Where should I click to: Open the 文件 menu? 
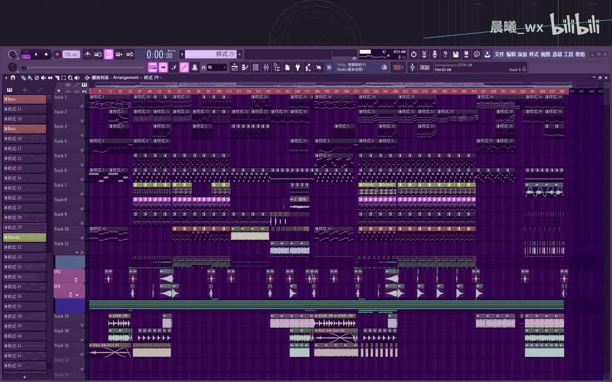click(x=499, y=54)
